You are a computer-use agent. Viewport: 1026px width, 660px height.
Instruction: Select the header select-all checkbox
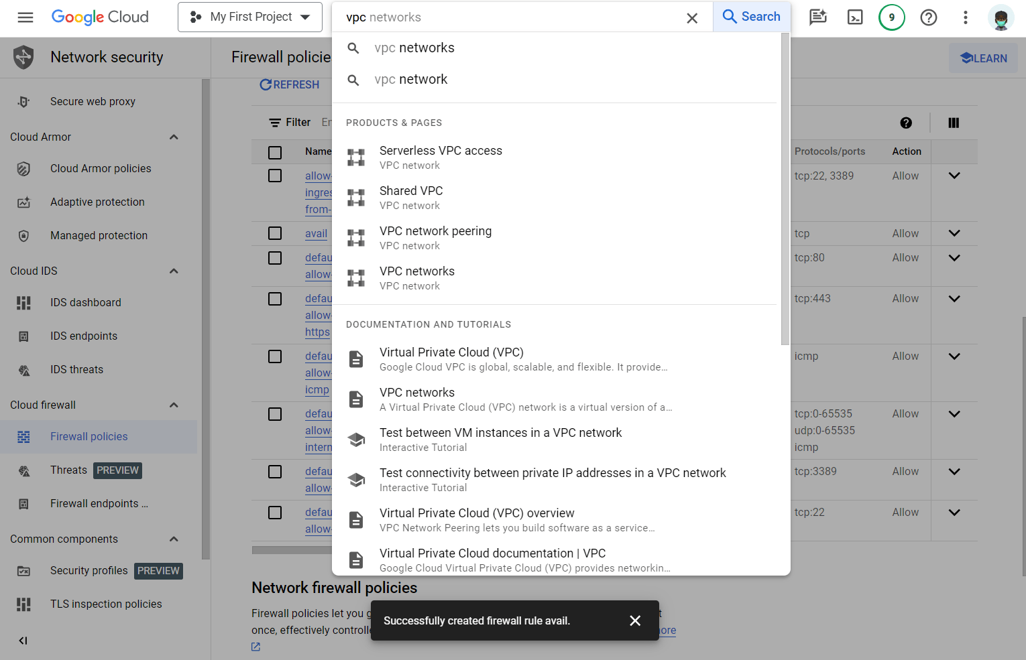pyautogui.click(x=275, y=153)
